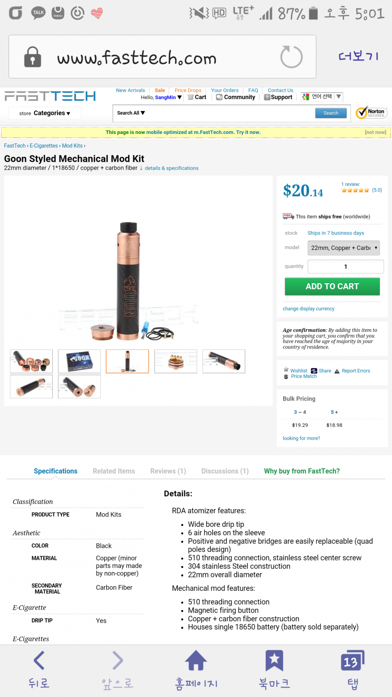Click the quantity input field
The height and width of the screenshot is (697, 392).
coord(345,267)
